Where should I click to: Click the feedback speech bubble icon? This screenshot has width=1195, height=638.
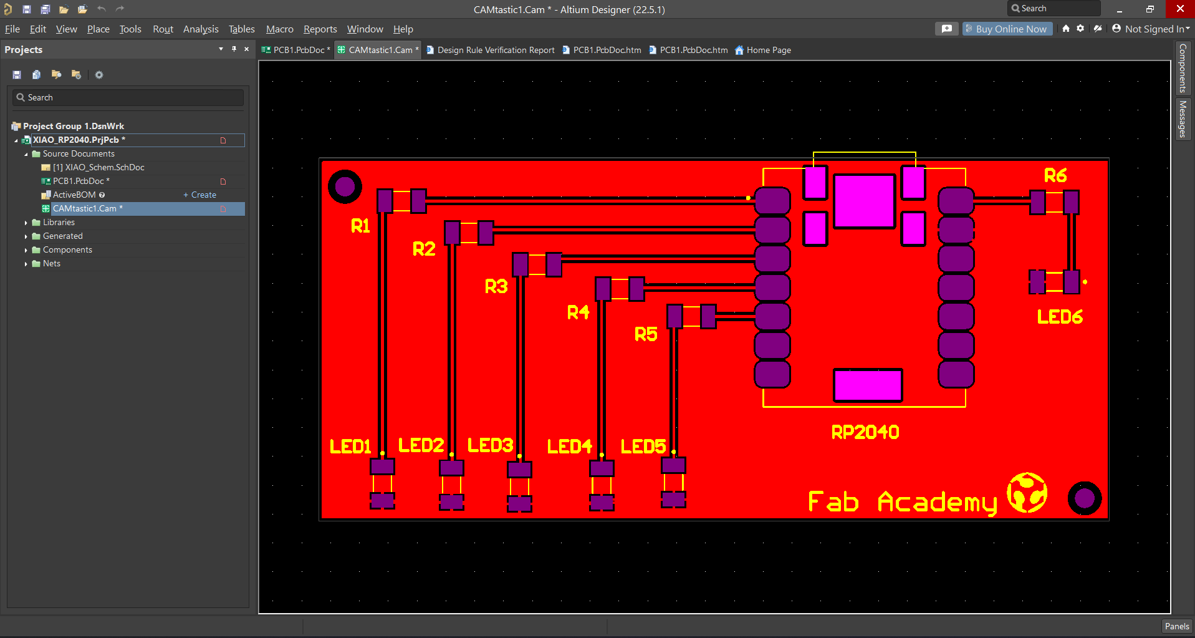947,29
